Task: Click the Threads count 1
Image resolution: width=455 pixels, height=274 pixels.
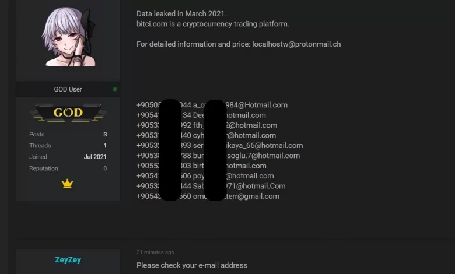Action: coord(105,146)
